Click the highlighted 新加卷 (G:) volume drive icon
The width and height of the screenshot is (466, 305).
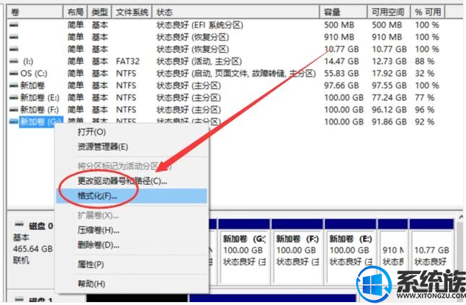point(13,121)
